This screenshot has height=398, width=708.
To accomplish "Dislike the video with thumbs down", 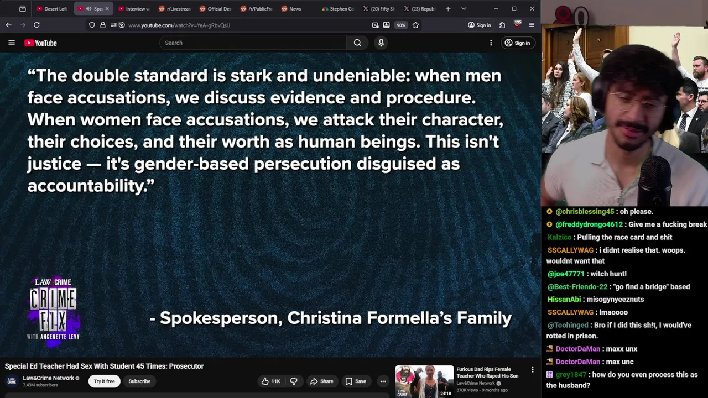I will pos(294,381).
